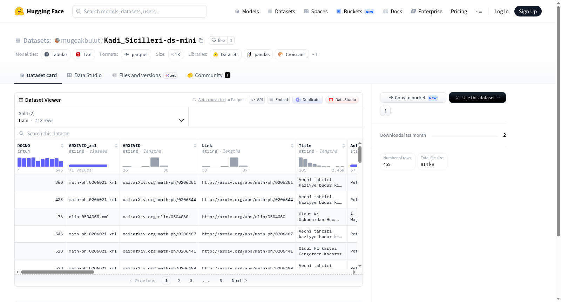Click the three-dot options button
The height and width of the screenshot is (302, 561).
(385, 111)
